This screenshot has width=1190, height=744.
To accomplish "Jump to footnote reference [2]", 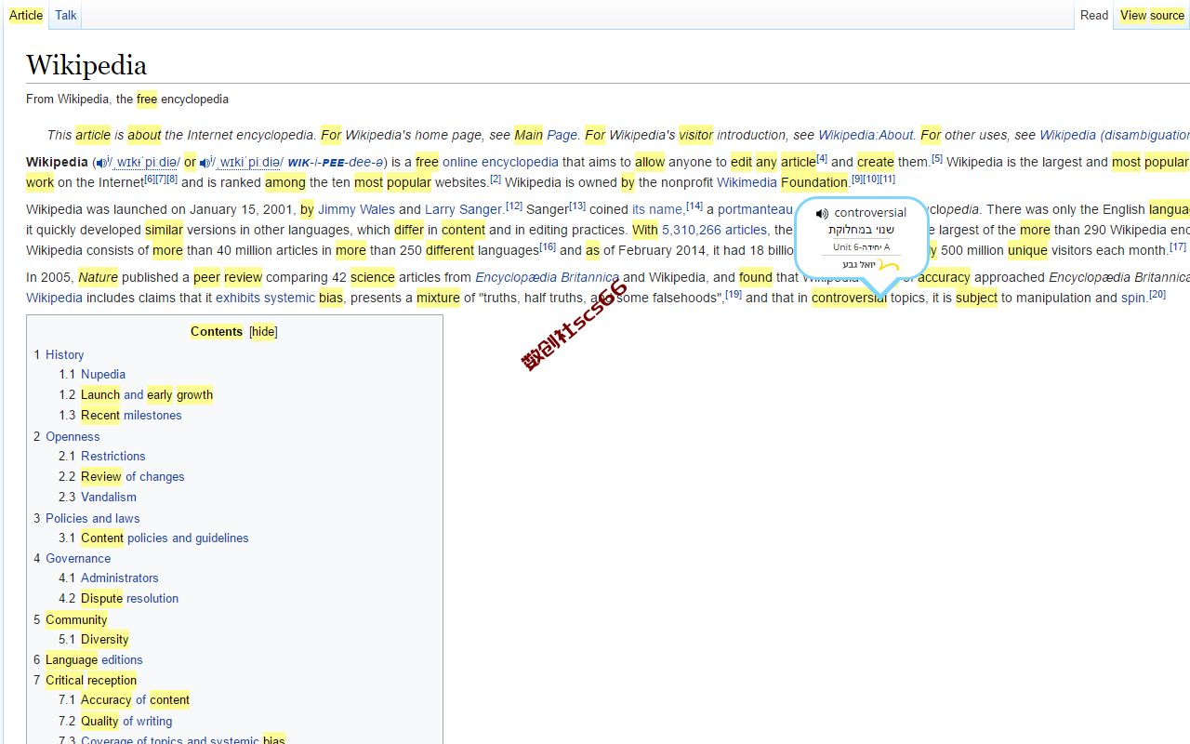I will 496,179.
